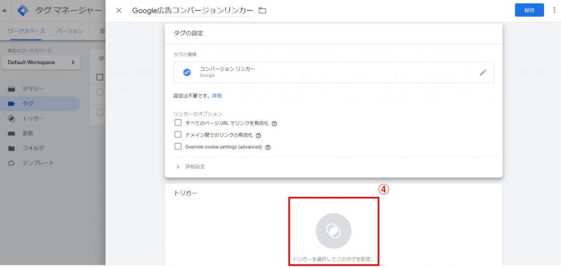Image resolution: width=561 pixels, height=268 pixels.
Task: Enable すべてのページ URL でリンクを有効化 checkbox
Action: [x=178, y=123]
